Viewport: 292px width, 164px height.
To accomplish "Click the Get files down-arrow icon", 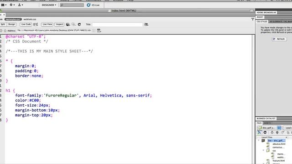I will [x=272, y=133].
